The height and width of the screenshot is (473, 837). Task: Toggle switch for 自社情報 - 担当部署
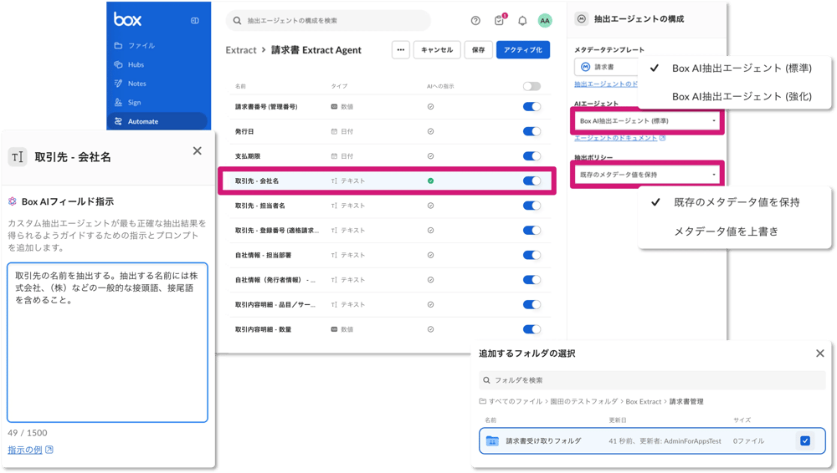click(x=531, y=255)
